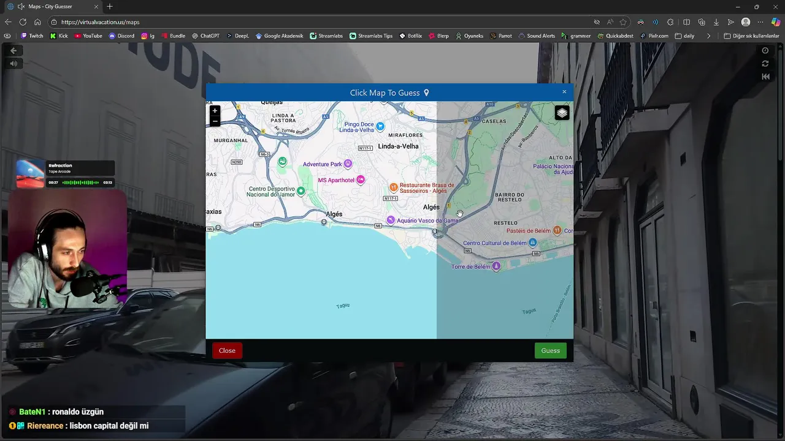Open the Copilot sidebar
Screen dimensions: 785x441
tap(776, 22)
